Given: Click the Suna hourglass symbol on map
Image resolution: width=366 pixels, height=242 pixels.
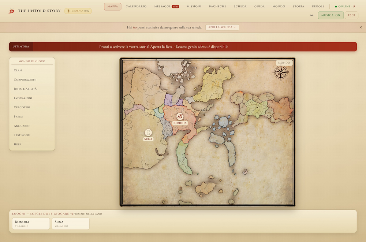Looking at the screenshot, I should click(x=148, y=133).
